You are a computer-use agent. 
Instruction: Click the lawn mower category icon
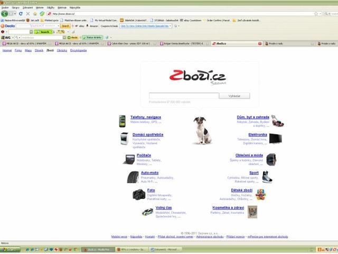[278, 121]
